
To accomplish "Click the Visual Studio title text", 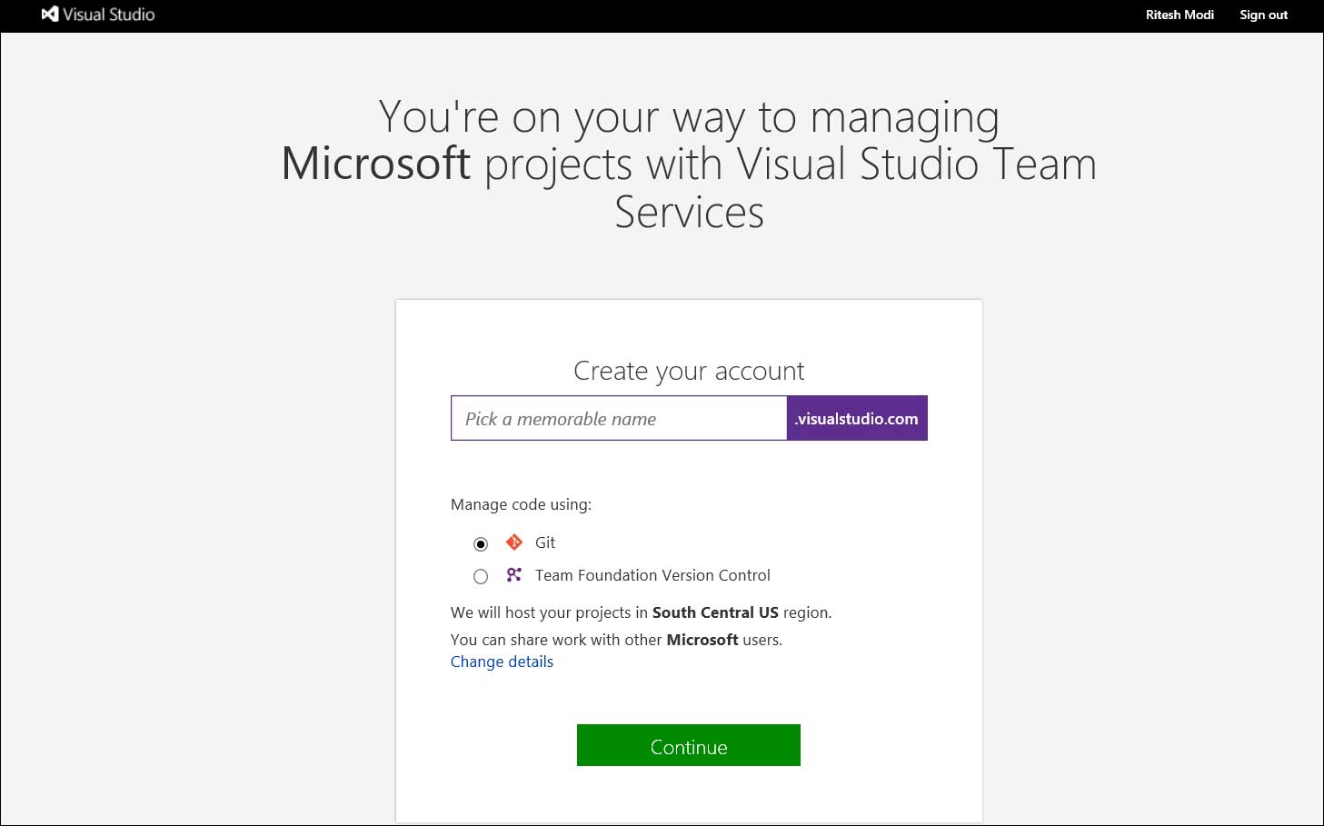I will pyautogui.click(x=109, y=15).
